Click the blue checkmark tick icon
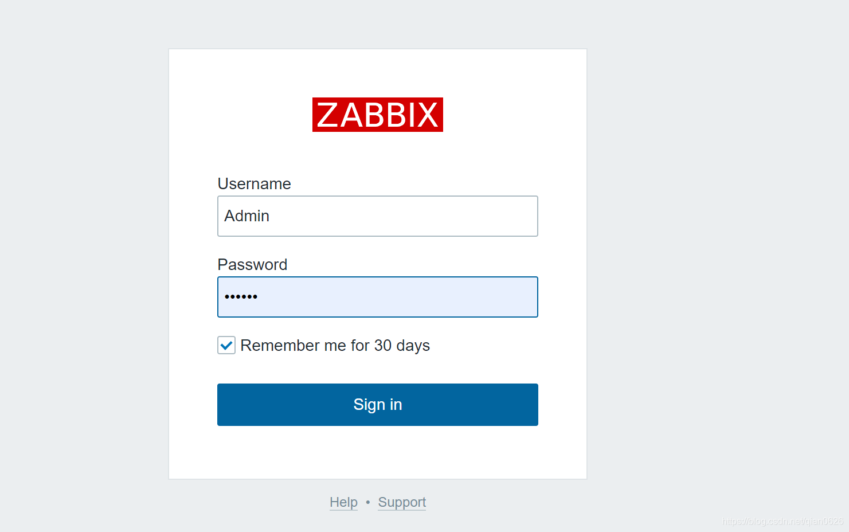Viewport: 849px width, 532px height. [226, 345]
